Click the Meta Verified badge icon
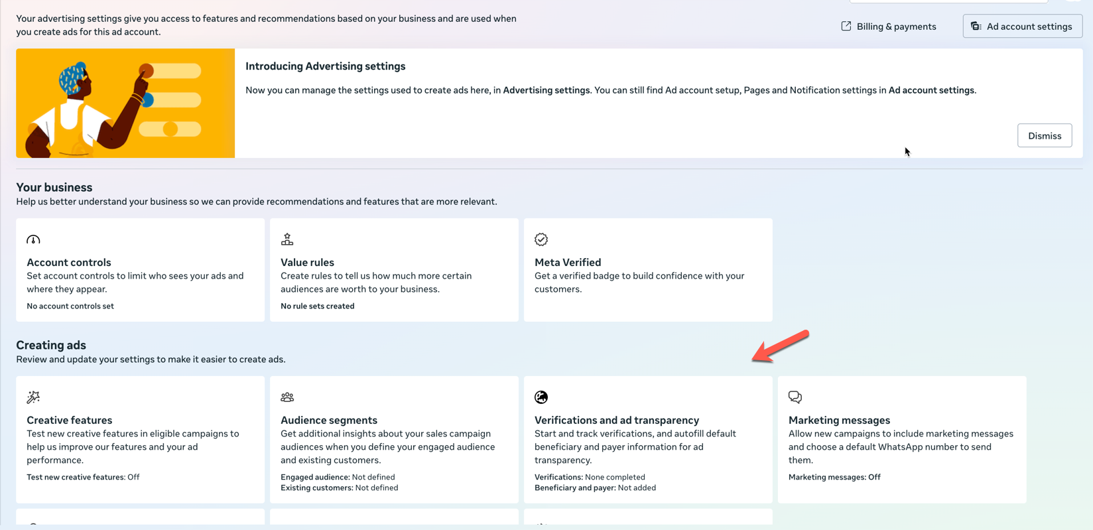Image resolution: width=1093 pixels, height=530 pixels. [541, 239]
